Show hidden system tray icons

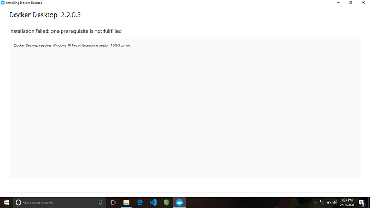point(315,203)
